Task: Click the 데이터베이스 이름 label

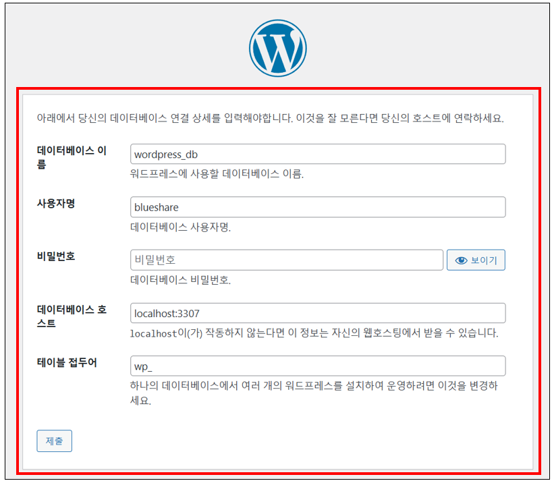Action: (x=72, y=157)
